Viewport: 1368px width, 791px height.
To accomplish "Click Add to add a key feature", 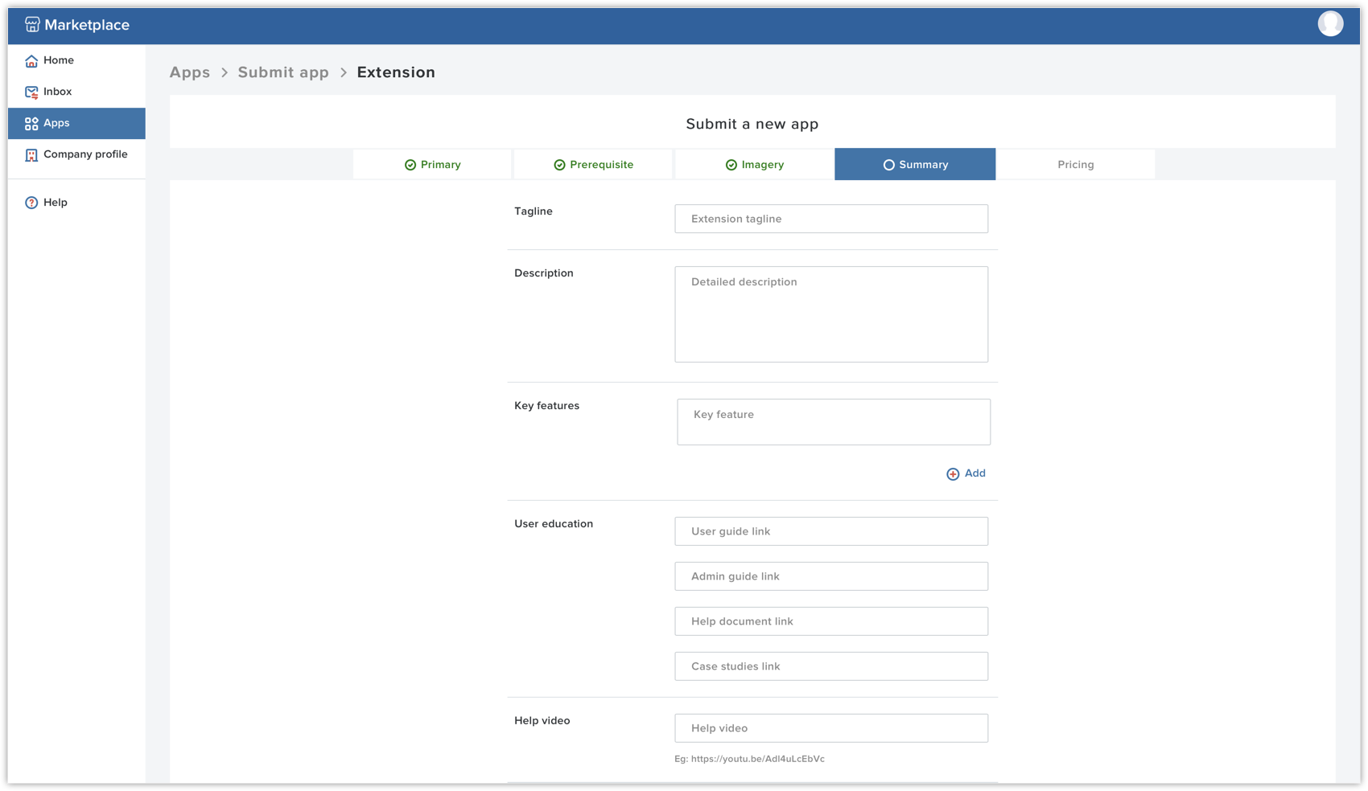I will pos(966,473).
